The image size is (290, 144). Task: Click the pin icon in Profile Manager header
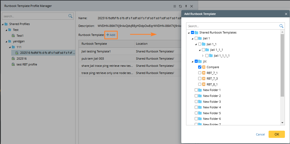pos(186,6)
